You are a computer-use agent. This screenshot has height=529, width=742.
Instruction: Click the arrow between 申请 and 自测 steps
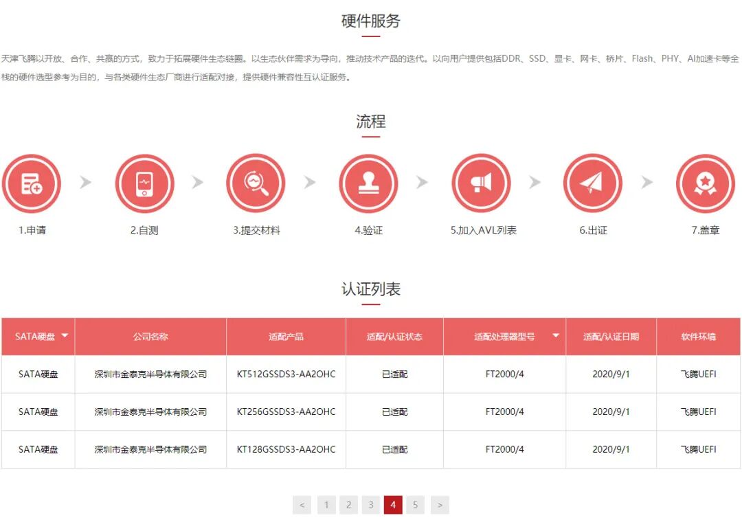[85, 183]
